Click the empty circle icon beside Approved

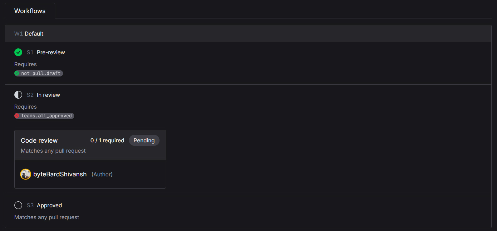(x=18, y=205)
